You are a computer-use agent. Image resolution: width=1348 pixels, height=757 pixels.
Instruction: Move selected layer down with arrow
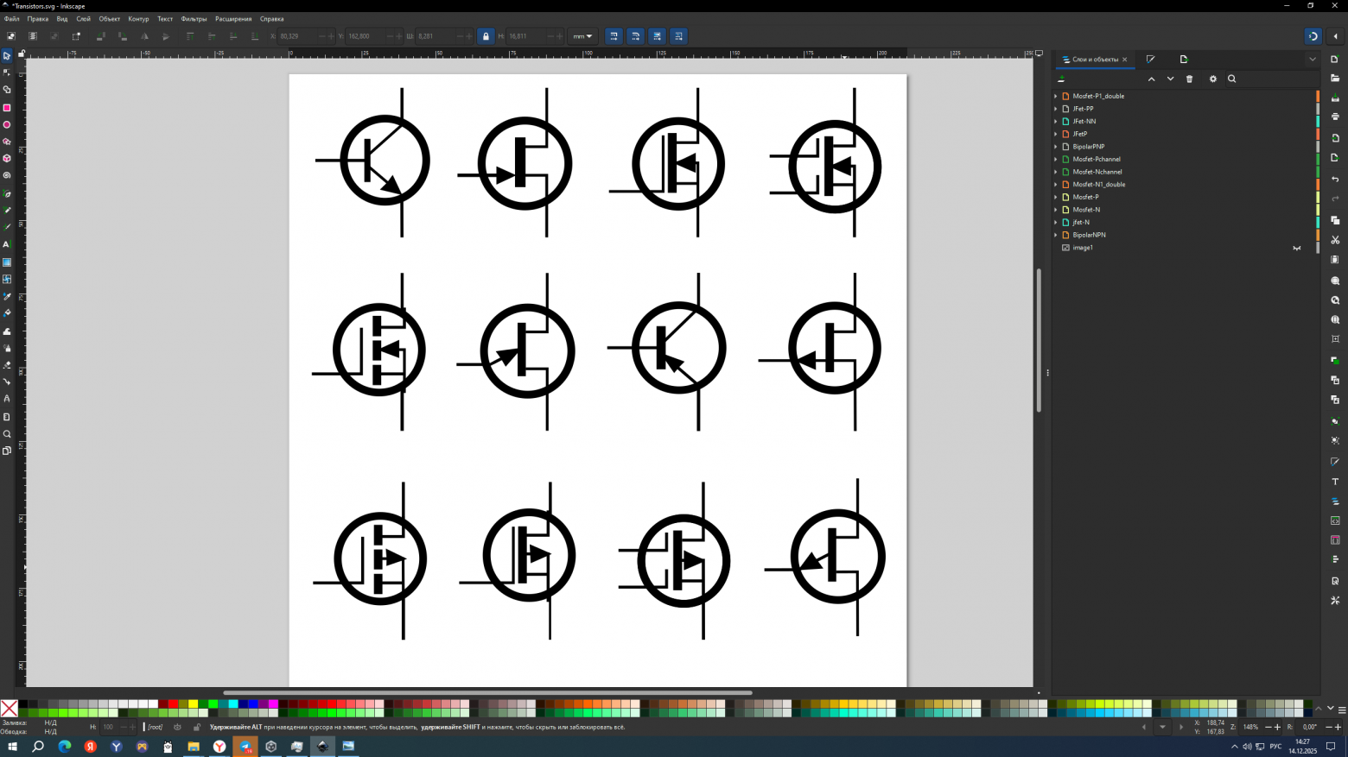coord(1171,79)
